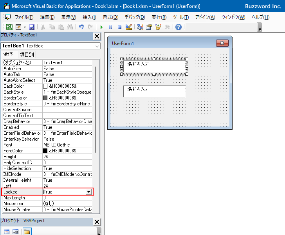Screen dimensions: 285x235
Task: Open the Locked property True dropdown arrow
Action: pyautogui.click(x=88, y=192)
